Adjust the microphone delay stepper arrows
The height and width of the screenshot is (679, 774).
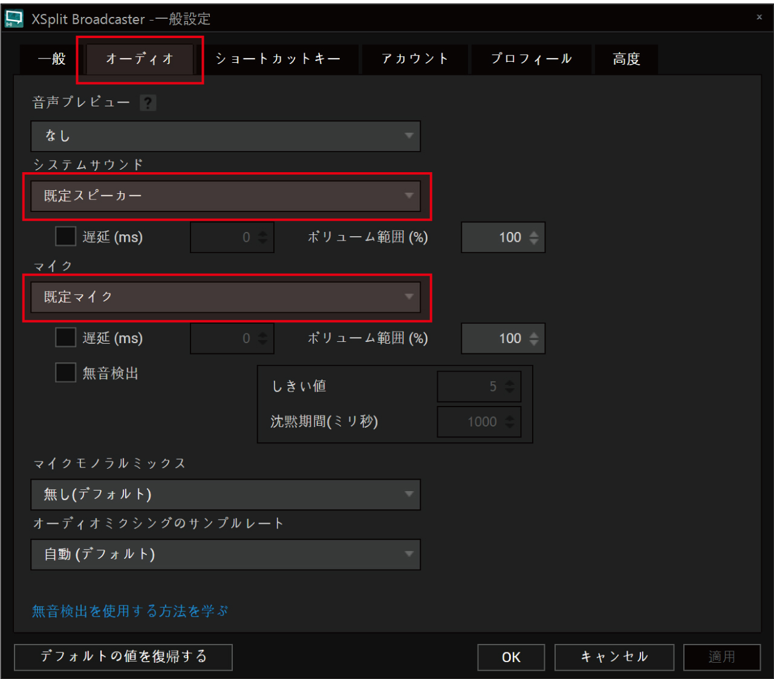click(x=262, y=339)
